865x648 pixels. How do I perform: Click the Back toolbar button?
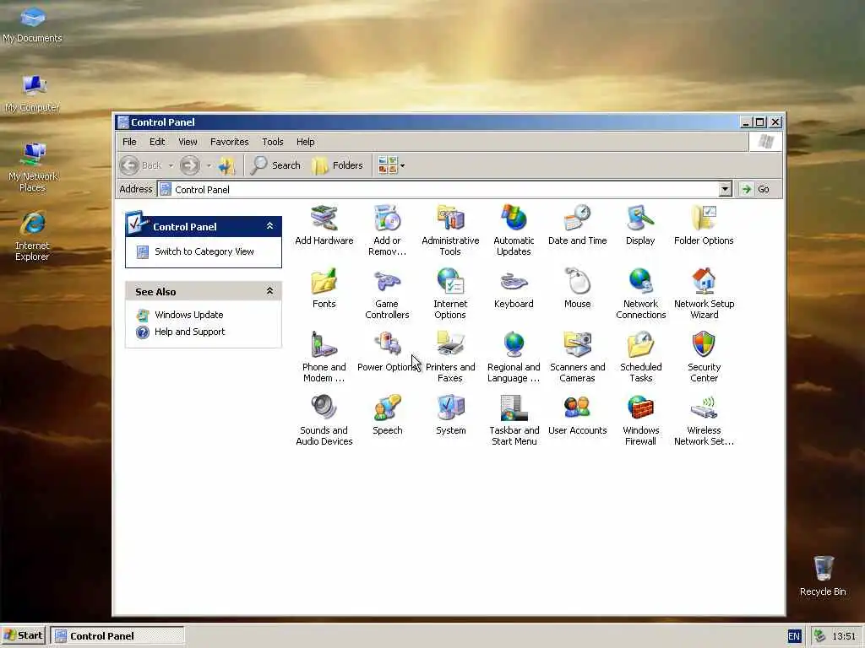click(x=141, y=165)
